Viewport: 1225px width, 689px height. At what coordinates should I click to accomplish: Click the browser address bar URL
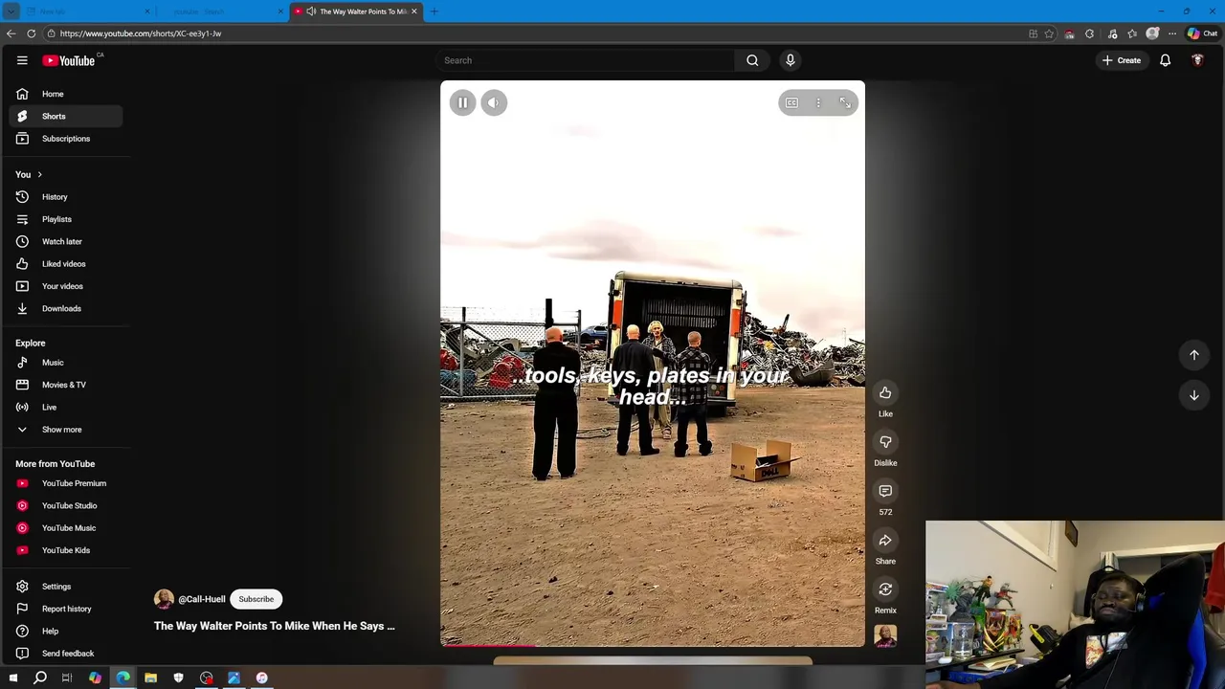coord(141,33)
